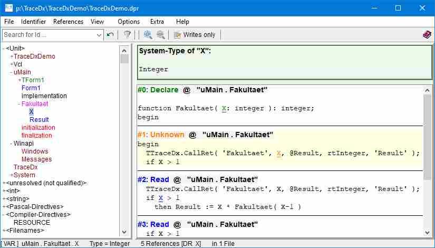Open the Help menu
This screenshot has height=248, width=435.
182,22
